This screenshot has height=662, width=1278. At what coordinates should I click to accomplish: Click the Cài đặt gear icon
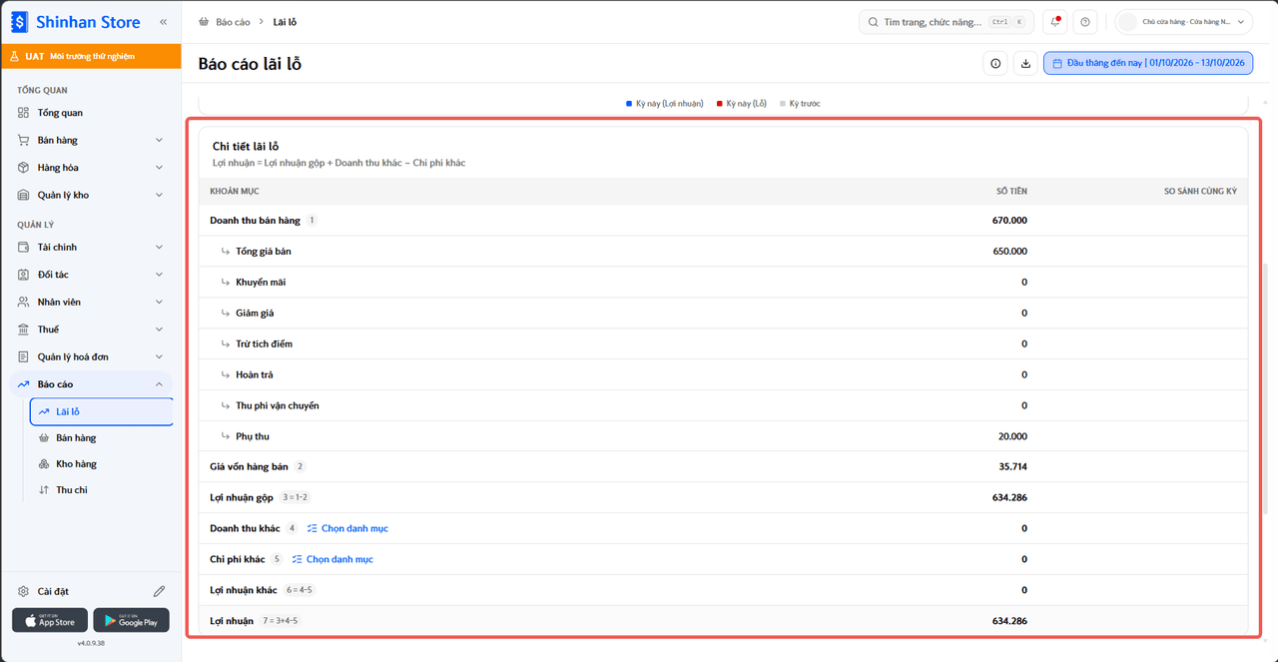24,591
